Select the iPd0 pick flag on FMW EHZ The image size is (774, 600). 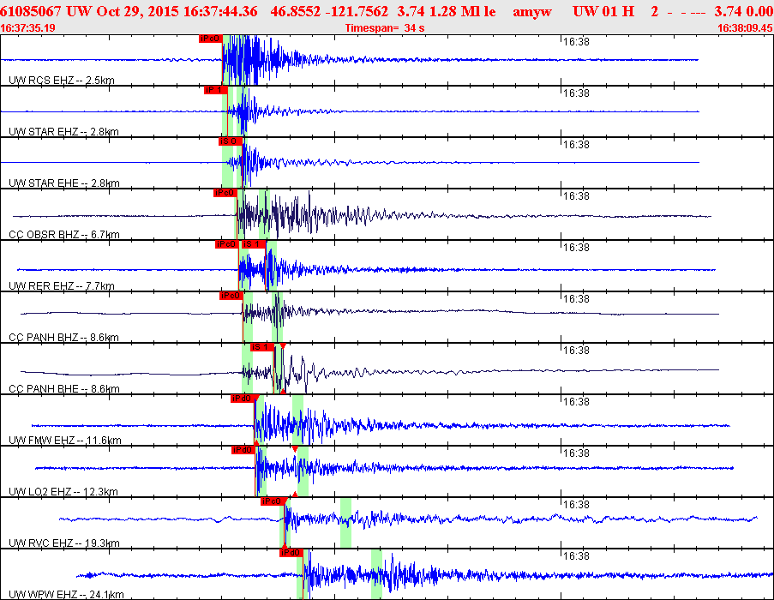(243, 399)
